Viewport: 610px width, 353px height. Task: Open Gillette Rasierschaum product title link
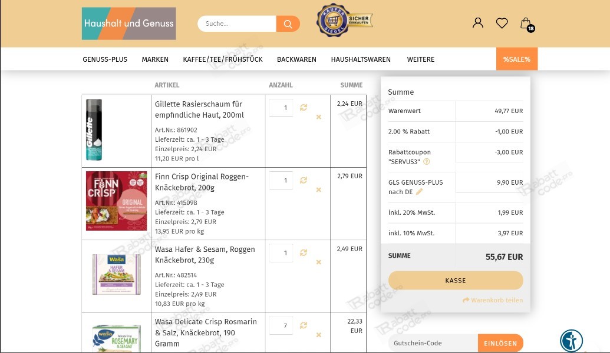pos(199,109)
